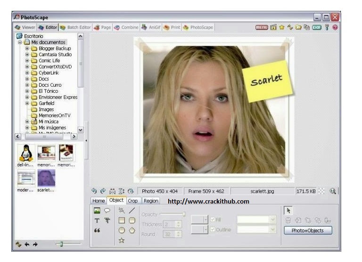The width and height of the screenshot is (362, 262).
Task: Click the undo arrow below the photo
Action: click(x=94, y=191)
